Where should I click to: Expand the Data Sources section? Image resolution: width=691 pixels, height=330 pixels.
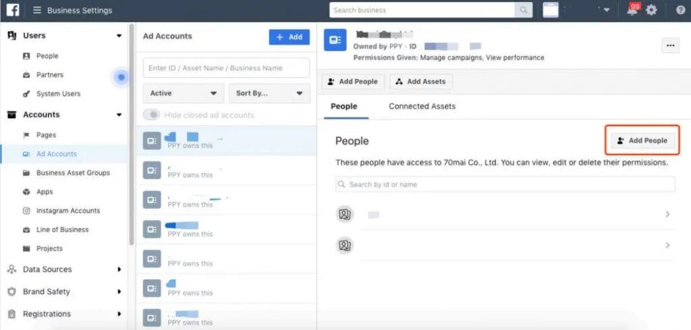(119, 269)
